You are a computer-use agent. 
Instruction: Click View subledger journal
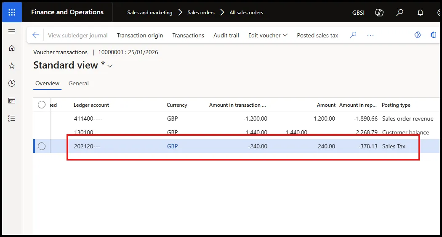tap(77, 35)
